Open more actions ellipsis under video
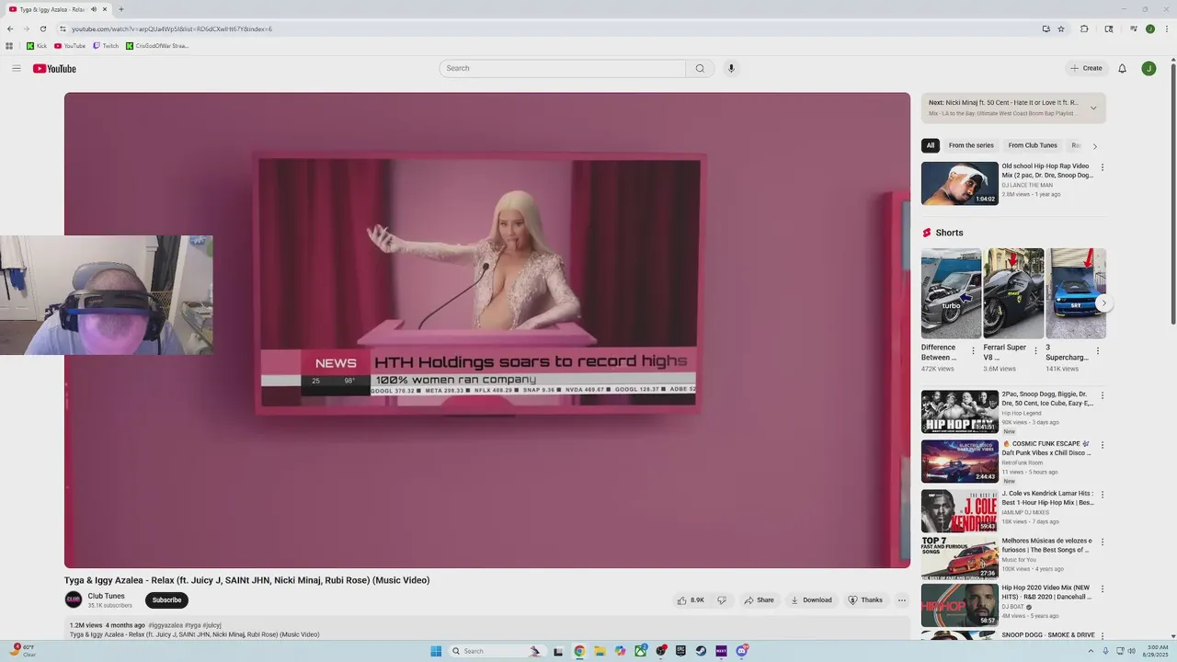Image resolution: width=1177 pixels, height=662 pixels. pyautogui.click(x=902, y=600)
